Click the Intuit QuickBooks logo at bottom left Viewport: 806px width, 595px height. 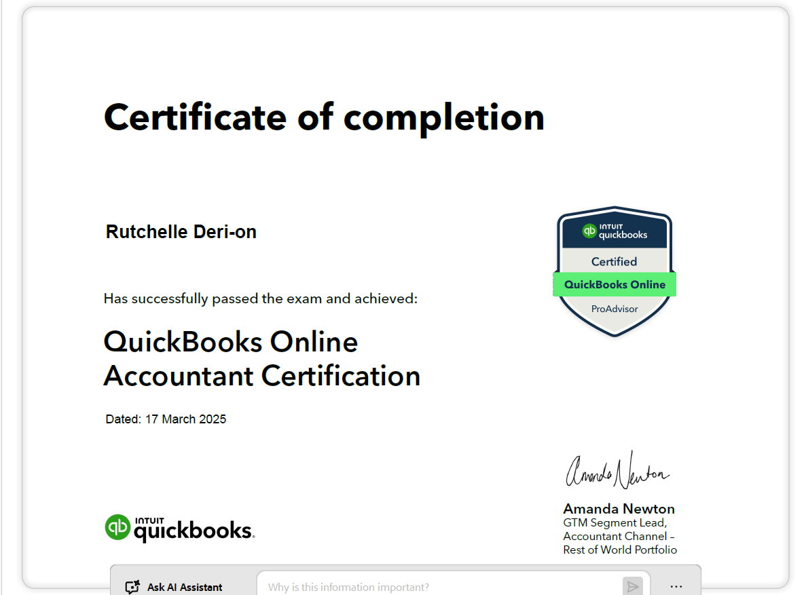click(x=179, y=529)
